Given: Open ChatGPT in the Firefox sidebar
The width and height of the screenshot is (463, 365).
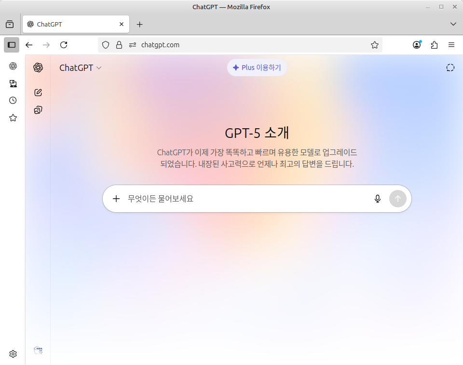Looking at the screenshot, I should pos(13,66).
